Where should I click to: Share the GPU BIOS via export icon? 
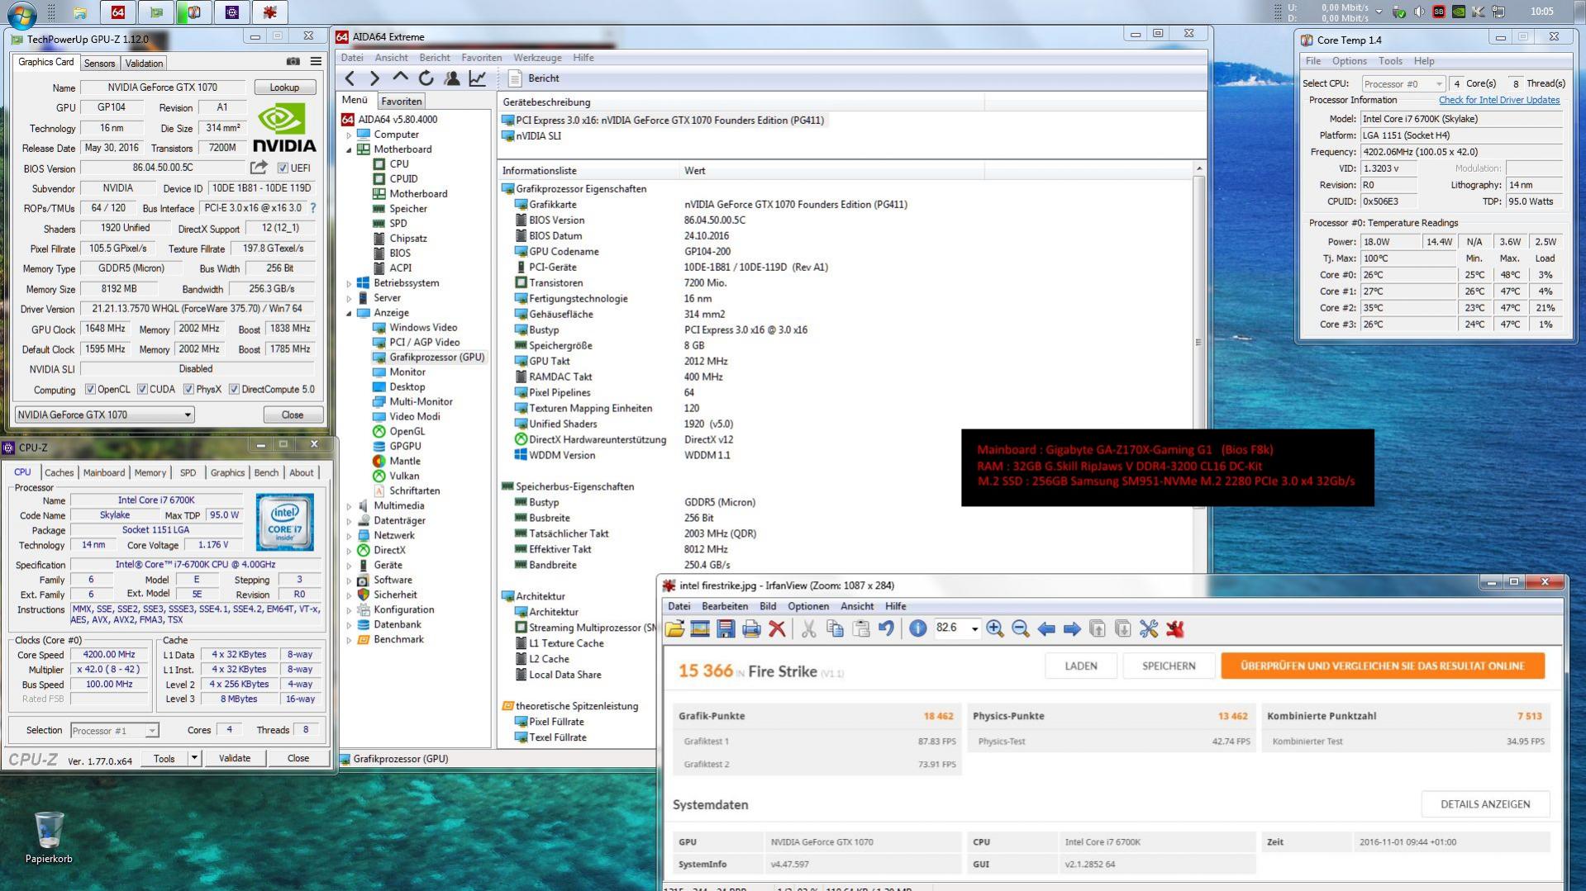pyautogui.click(x=260, y=168)
